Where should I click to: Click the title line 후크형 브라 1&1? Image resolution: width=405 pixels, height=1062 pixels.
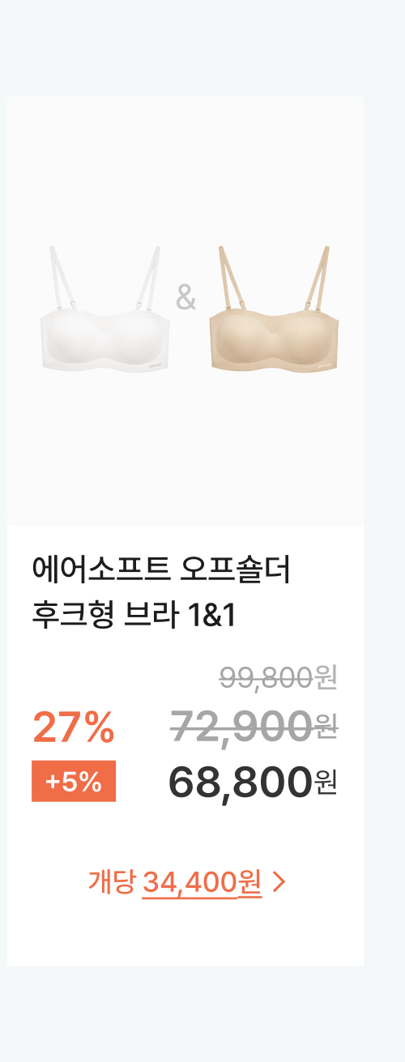coord(134,616)
